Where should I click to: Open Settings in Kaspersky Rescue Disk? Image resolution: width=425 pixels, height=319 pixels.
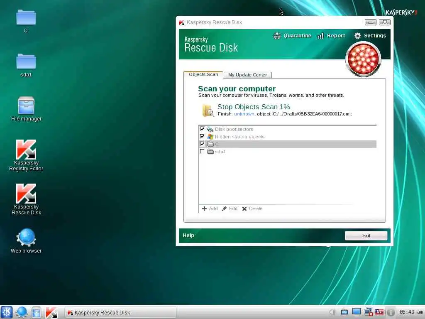click(370, 36)
